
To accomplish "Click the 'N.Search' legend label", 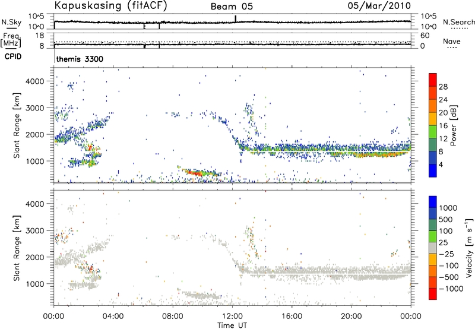I will click(x=458, y=22).
